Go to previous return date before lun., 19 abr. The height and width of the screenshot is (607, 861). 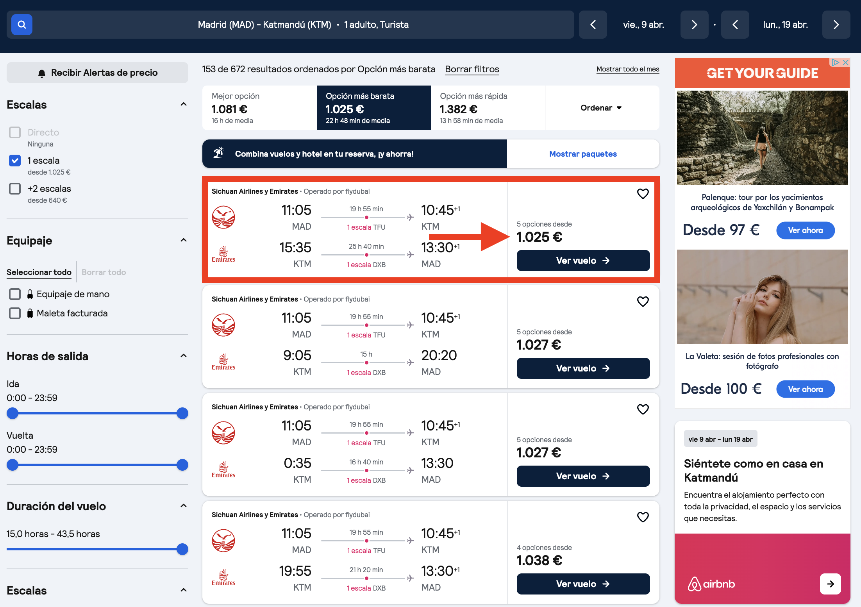click(x=735, y=25)
